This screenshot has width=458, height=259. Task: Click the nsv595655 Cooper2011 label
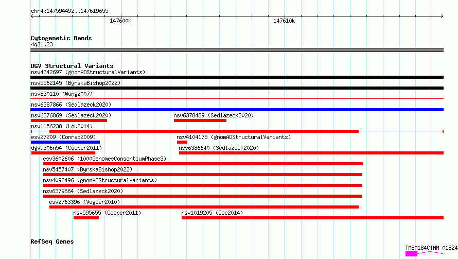(107, 213)
